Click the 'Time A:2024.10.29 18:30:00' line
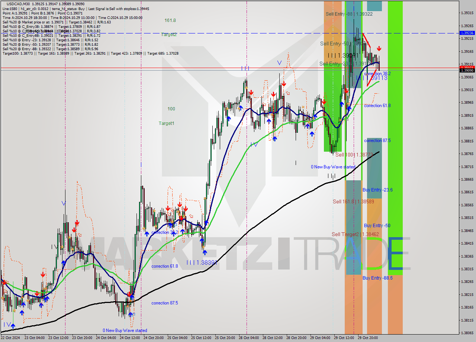The image size is (476, 342). (x=72, y=17)
